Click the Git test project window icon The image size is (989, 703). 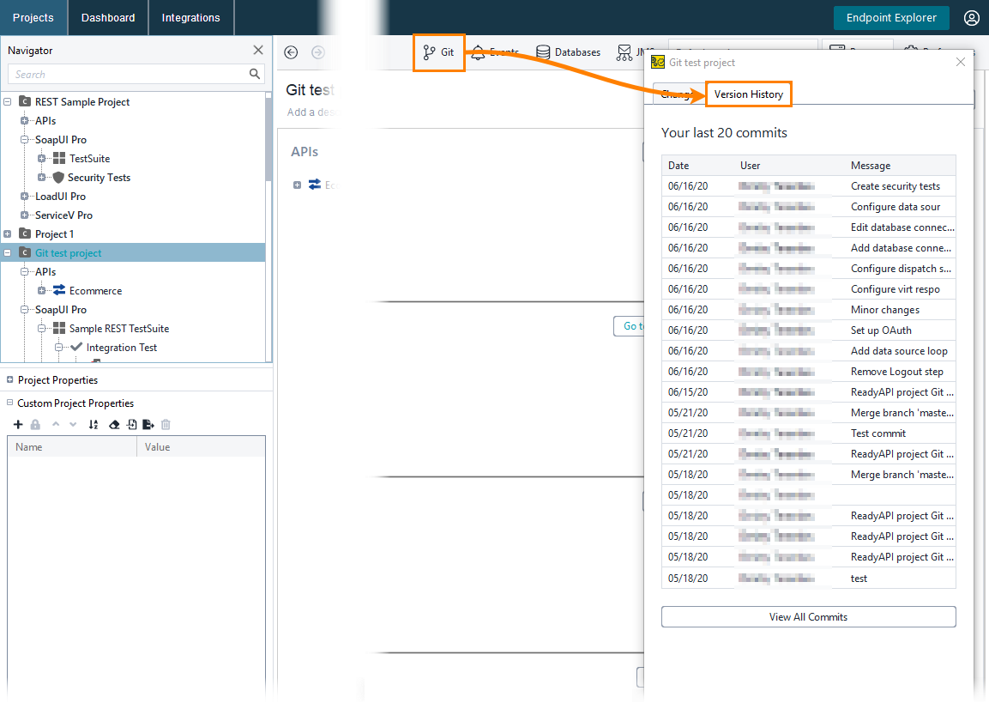click(658, 62)
